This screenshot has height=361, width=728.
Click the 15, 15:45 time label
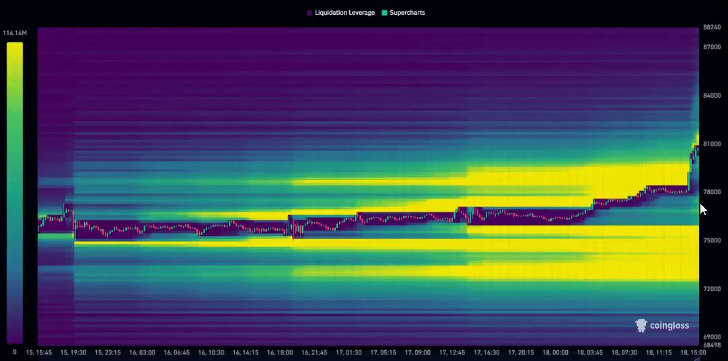click(x=39, y=353)
